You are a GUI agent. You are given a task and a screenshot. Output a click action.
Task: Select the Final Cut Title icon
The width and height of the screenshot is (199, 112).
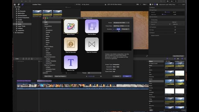[x=71, y=62]
